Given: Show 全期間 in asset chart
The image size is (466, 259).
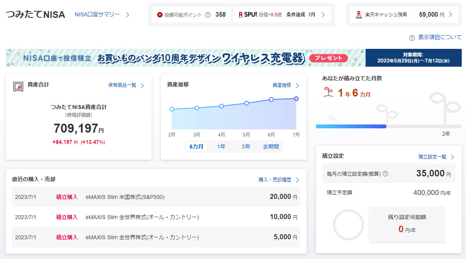Looking at the screenshot, I should coord(271,147).
